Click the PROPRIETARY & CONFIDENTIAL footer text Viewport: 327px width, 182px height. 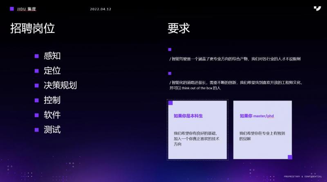tap(303, 176)
